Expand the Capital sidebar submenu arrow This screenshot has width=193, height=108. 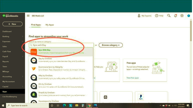23,86
